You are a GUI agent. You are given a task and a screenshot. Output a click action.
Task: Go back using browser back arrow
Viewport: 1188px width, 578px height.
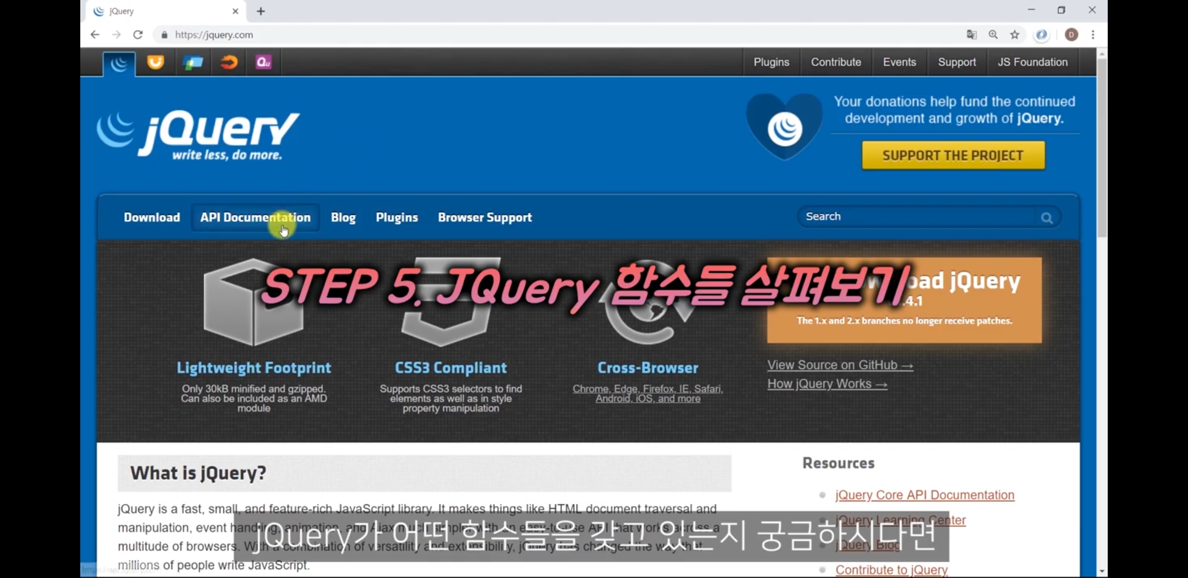point(95,35)
